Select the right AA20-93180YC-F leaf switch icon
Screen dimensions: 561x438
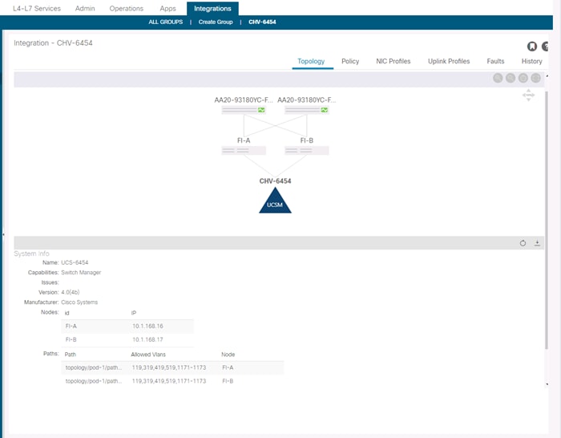pos(306,110)
